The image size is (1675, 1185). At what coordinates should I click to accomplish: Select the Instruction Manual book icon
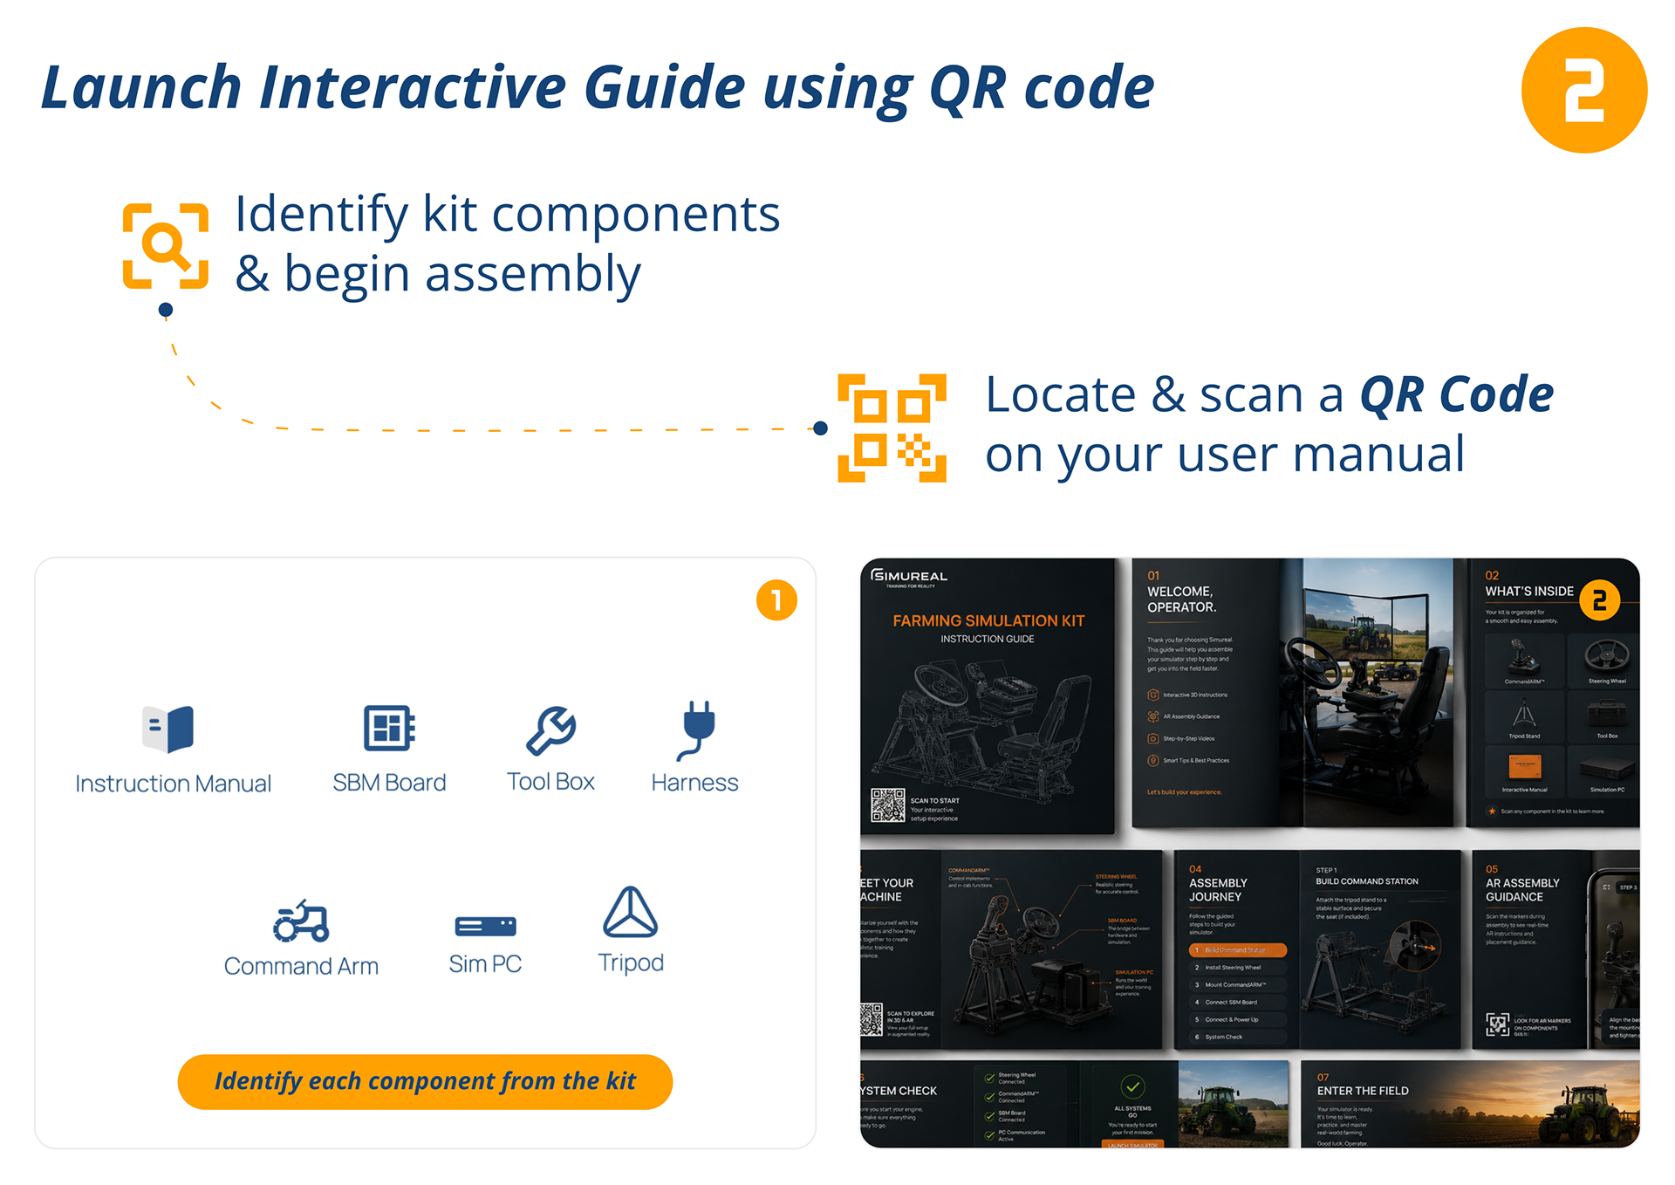click(x=168, y=729)
